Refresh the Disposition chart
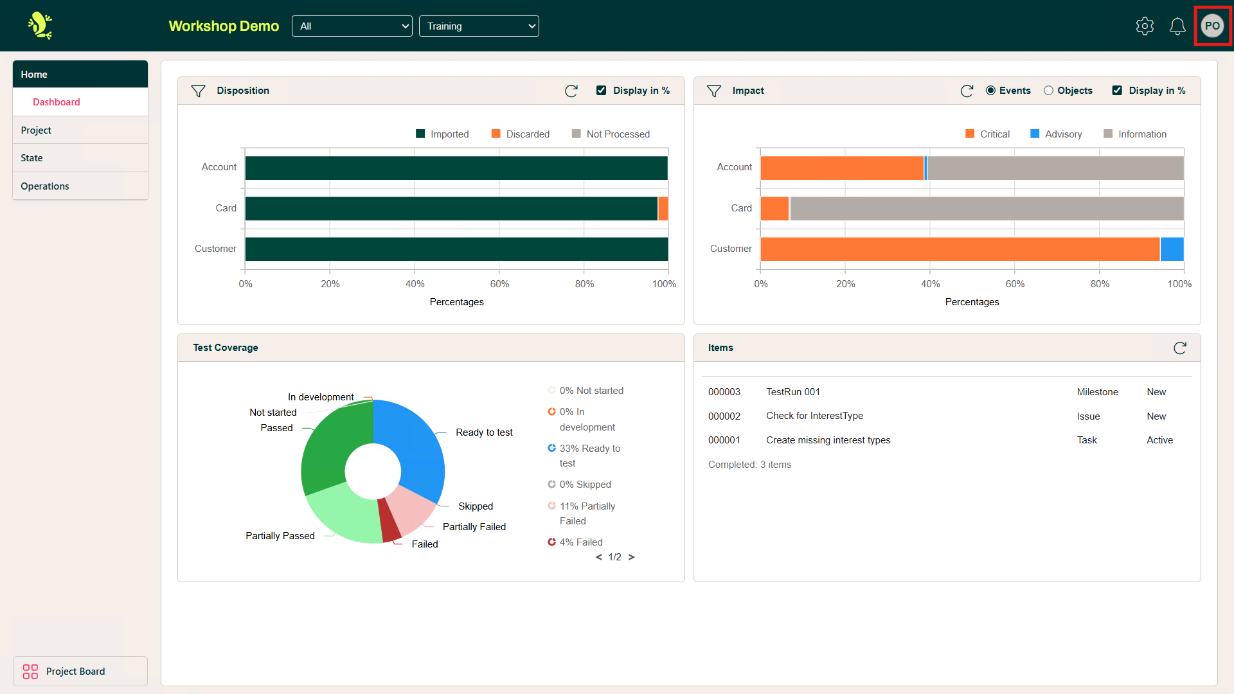 click(571, 91)
